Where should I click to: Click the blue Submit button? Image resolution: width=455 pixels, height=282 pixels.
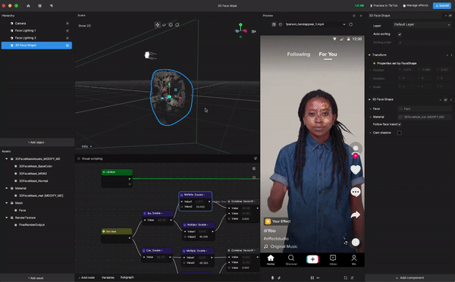[x=442, y=6]
